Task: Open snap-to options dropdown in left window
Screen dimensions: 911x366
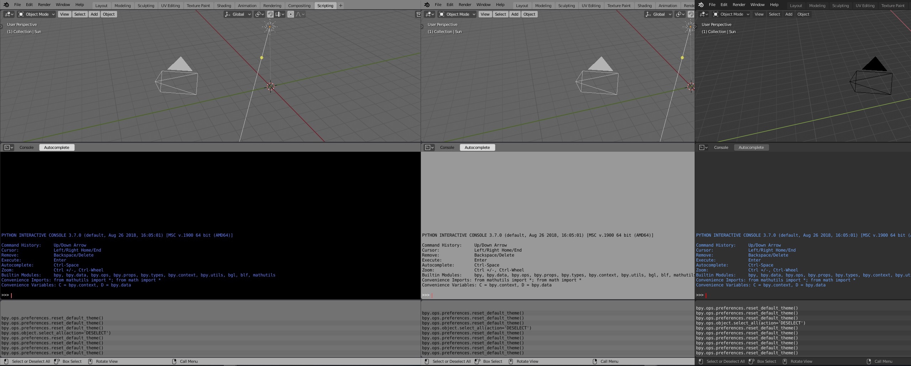Action: pos(280,14)
